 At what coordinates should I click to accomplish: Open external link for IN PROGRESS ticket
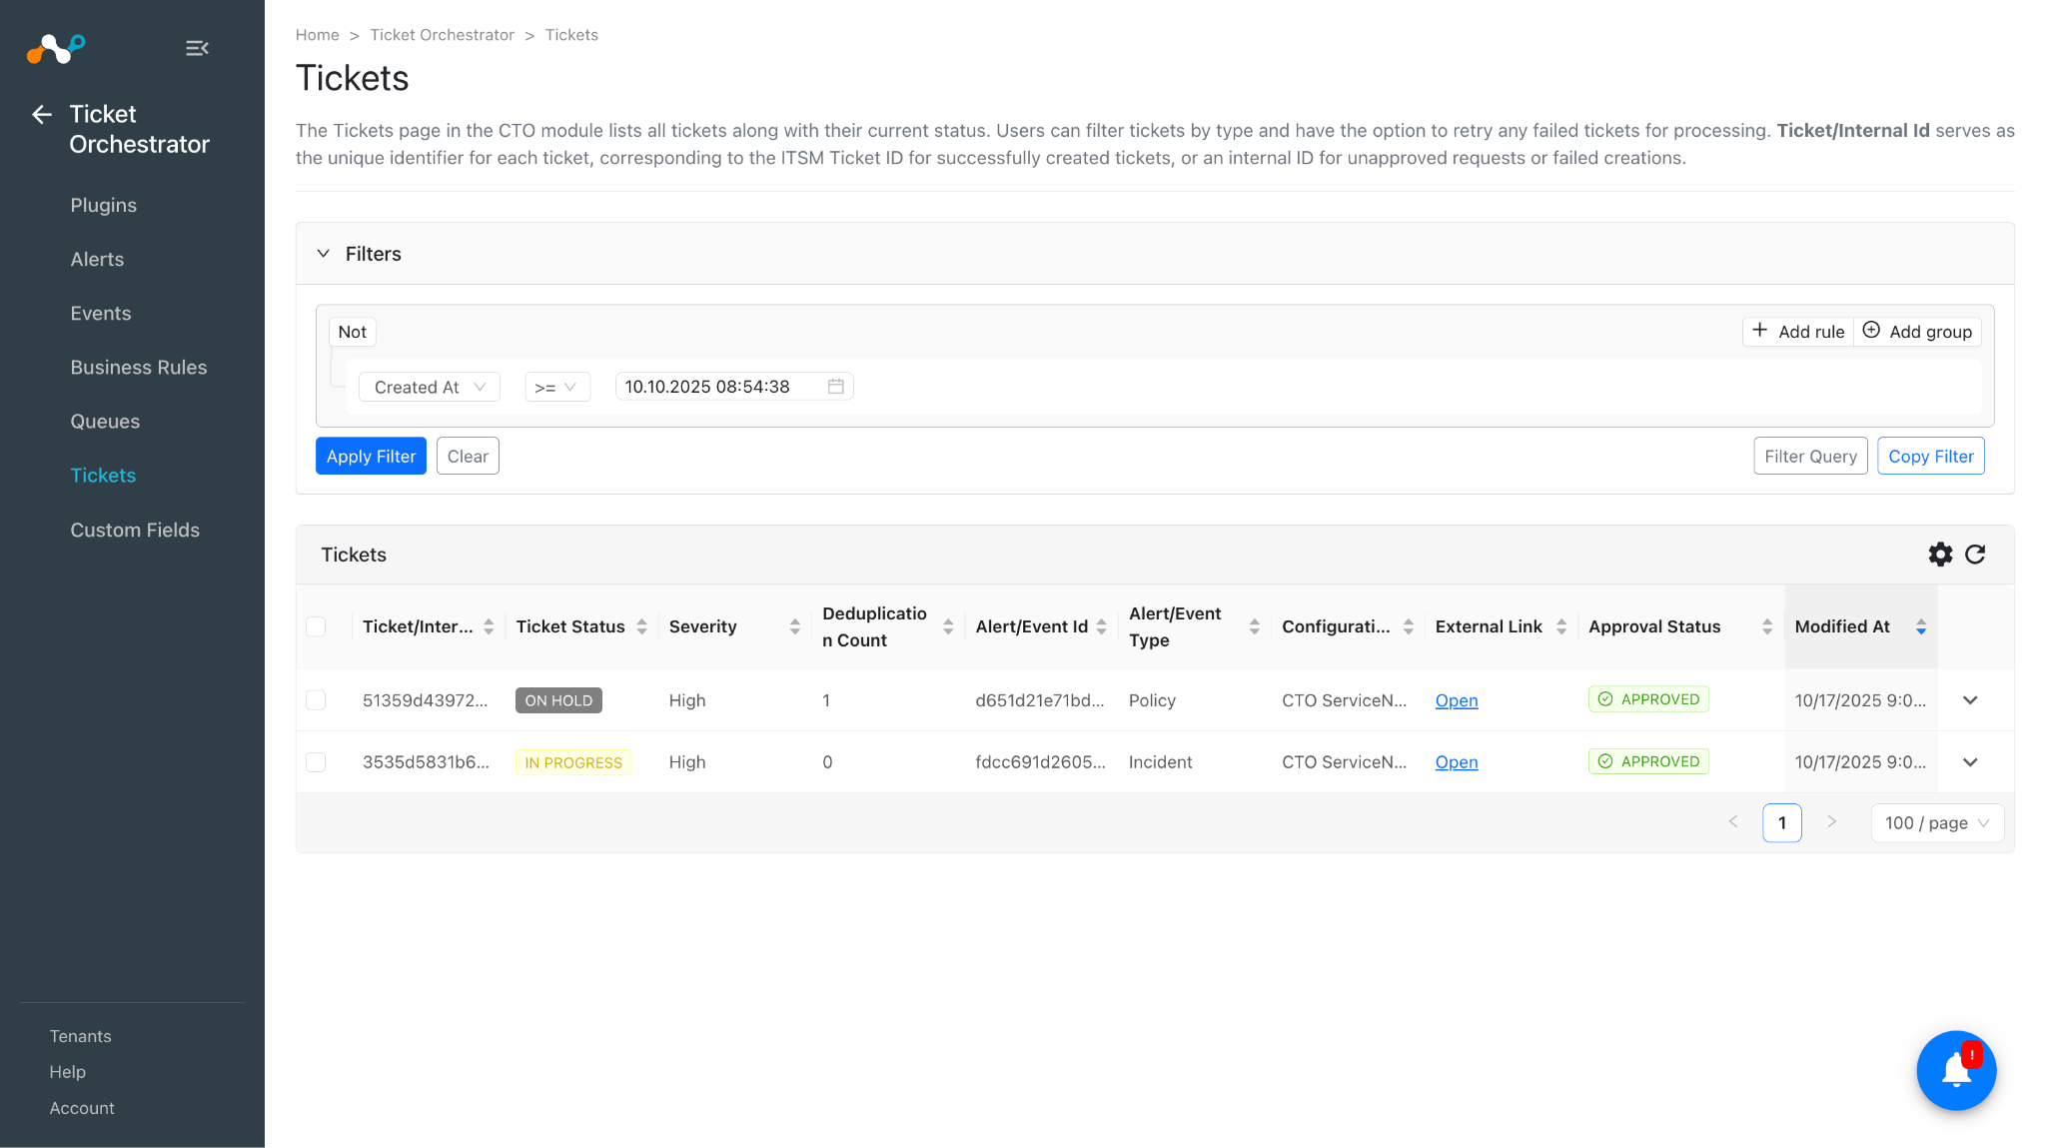click(x=1457, y=762)
